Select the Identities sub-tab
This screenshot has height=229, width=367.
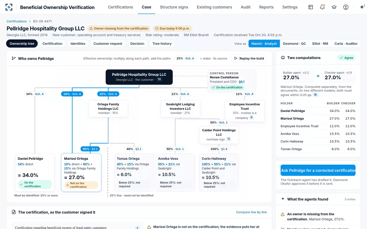coord(78,44)
